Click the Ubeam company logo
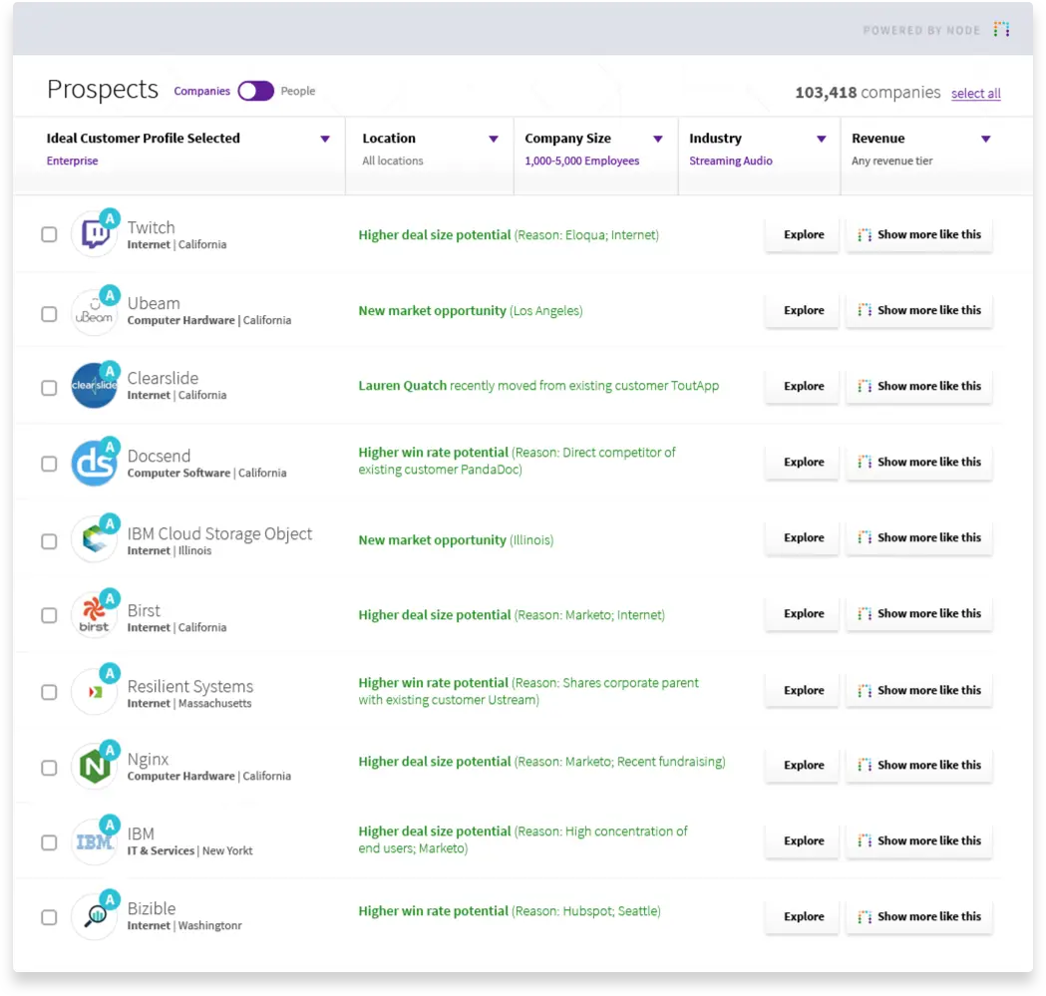This screenshot has height=996, width=1046. [x=94, y=313]
